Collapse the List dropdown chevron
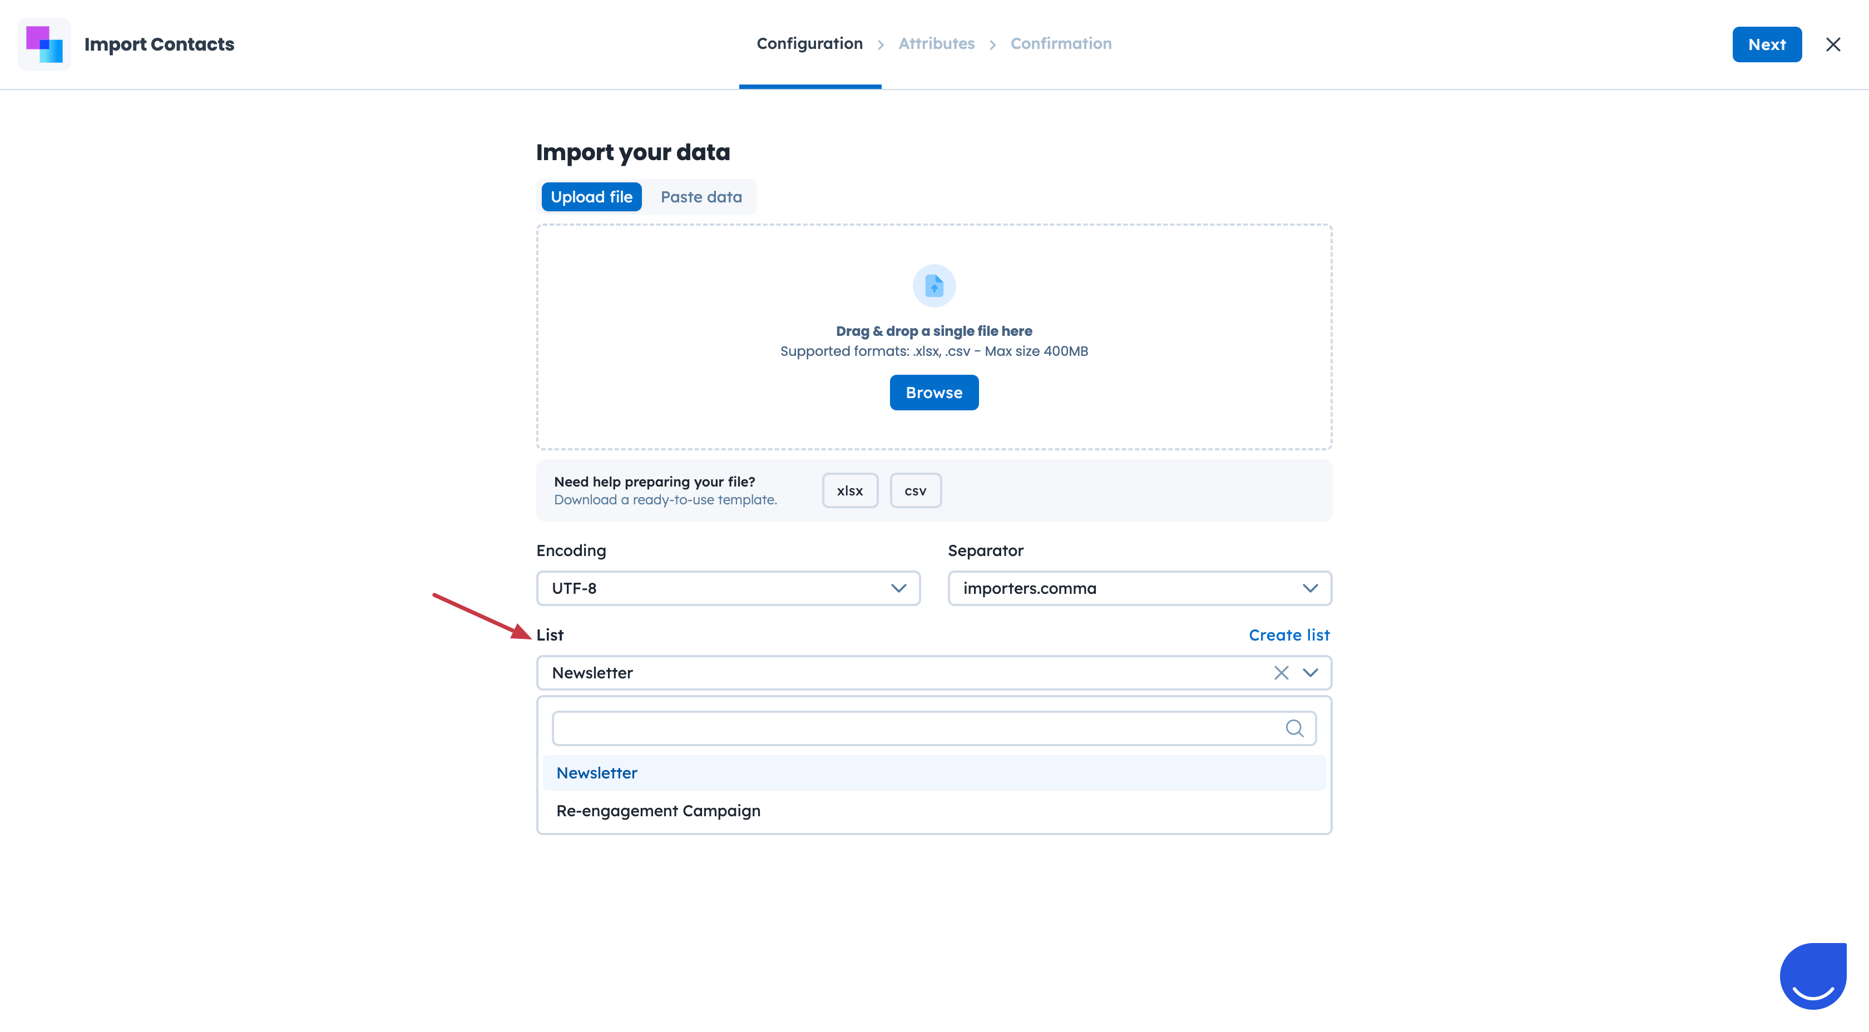Viewport: 1869px width, 1032px height. coord(1311,672)
